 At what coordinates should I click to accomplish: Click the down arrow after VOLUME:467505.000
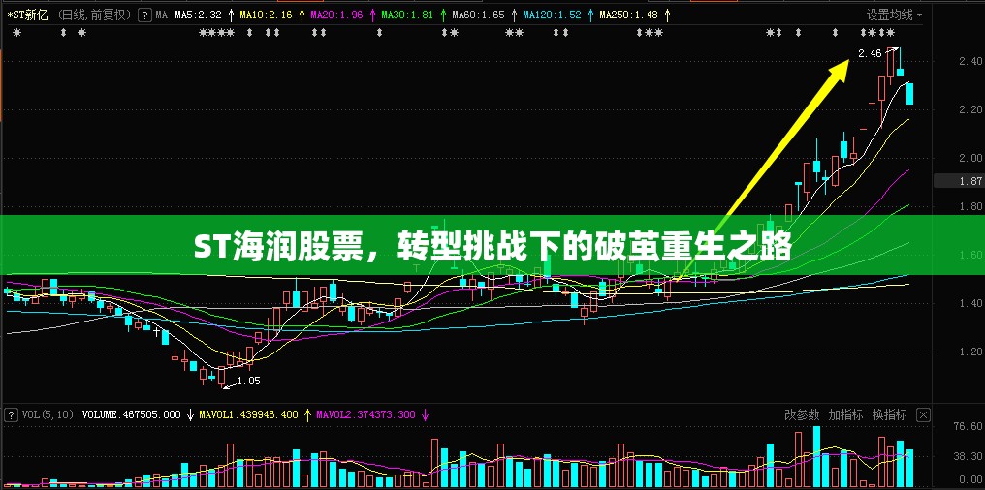click(190, 414)
